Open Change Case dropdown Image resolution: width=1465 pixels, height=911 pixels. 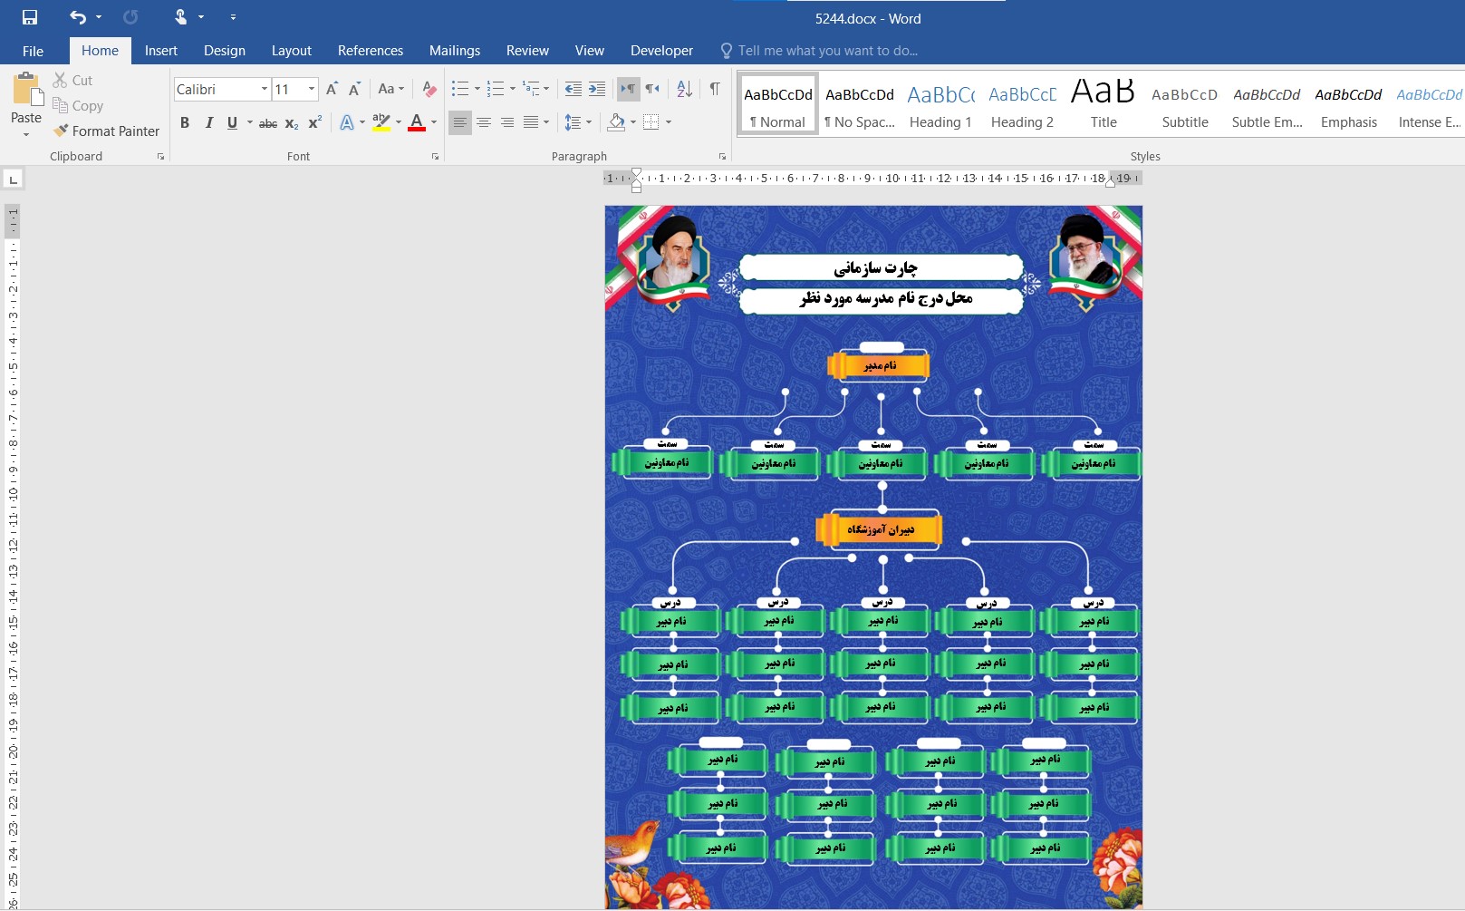coord(391,89)
